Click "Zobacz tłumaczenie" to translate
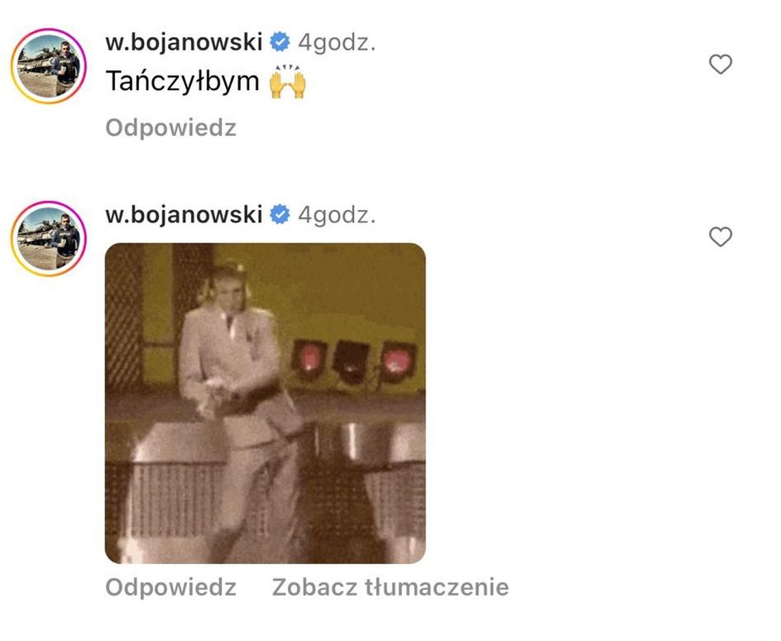781x641 pixels. click(390, 587)
